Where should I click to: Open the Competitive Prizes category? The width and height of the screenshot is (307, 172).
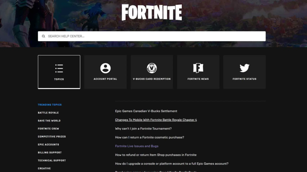[52, 137]
